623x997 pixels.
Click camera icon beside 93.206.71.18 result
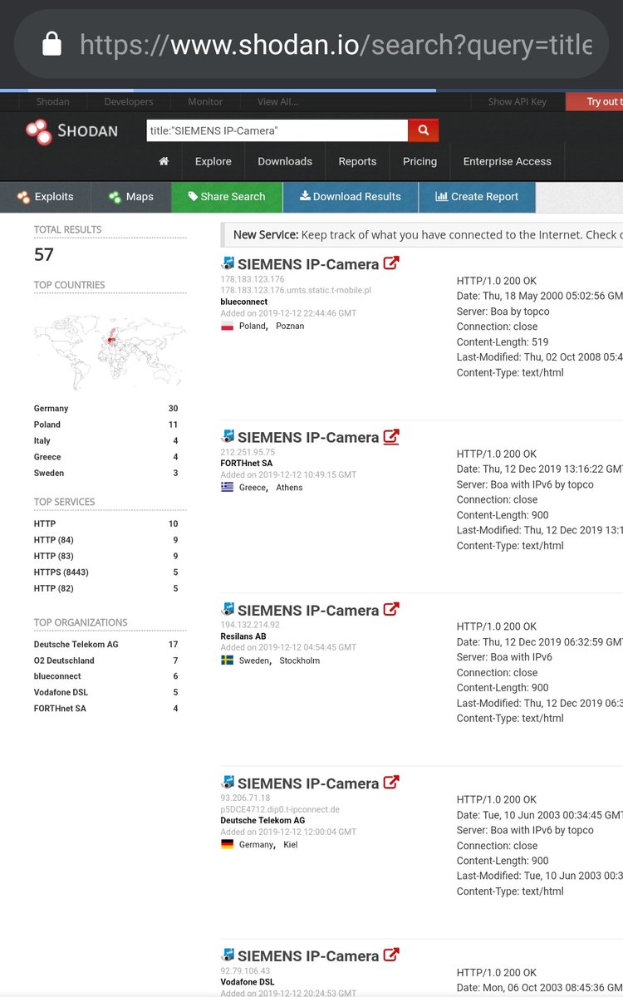click(228, 782)
